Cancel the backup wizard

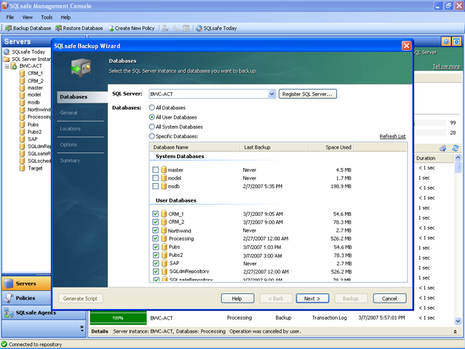pyautogui.click(x=389, y=299)
